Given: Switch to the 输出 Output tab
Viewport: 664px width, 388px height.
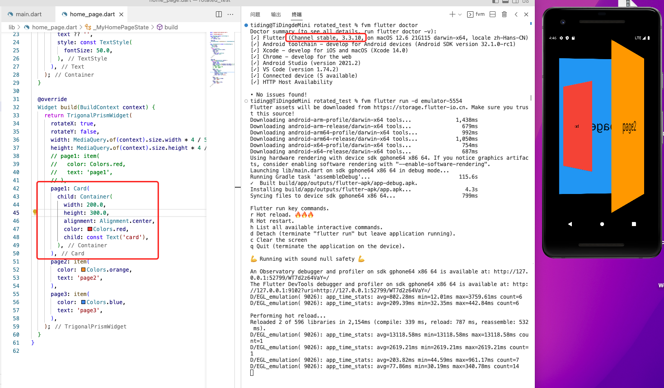Looking at the screenshot, I should pyautogui.click(x=276, y=14).
